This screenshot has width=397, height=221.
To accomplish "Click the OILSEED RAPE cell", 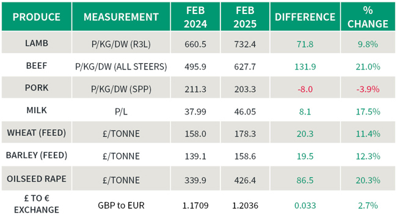I will 37,178.
